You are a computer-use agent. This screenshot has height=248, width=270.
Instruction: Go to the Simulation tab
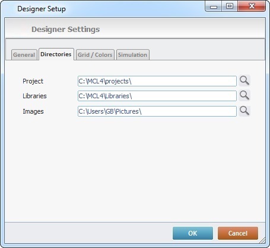(133, 54)
